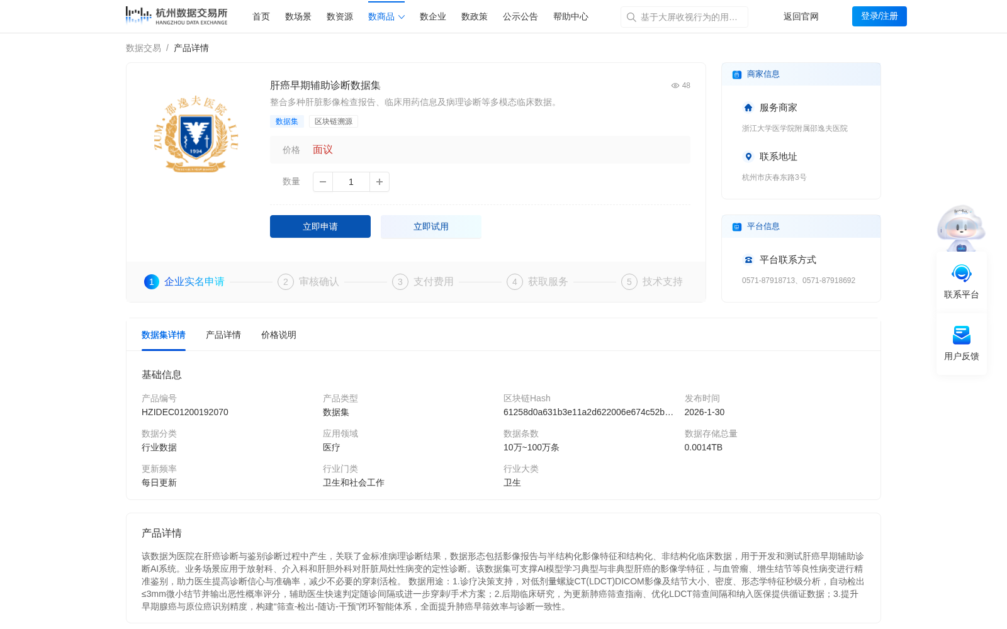Image resolution: width=1007 pixels, height=629 pixels.
Task: Click the 数据集 tag
Action: tap(287, 121)
